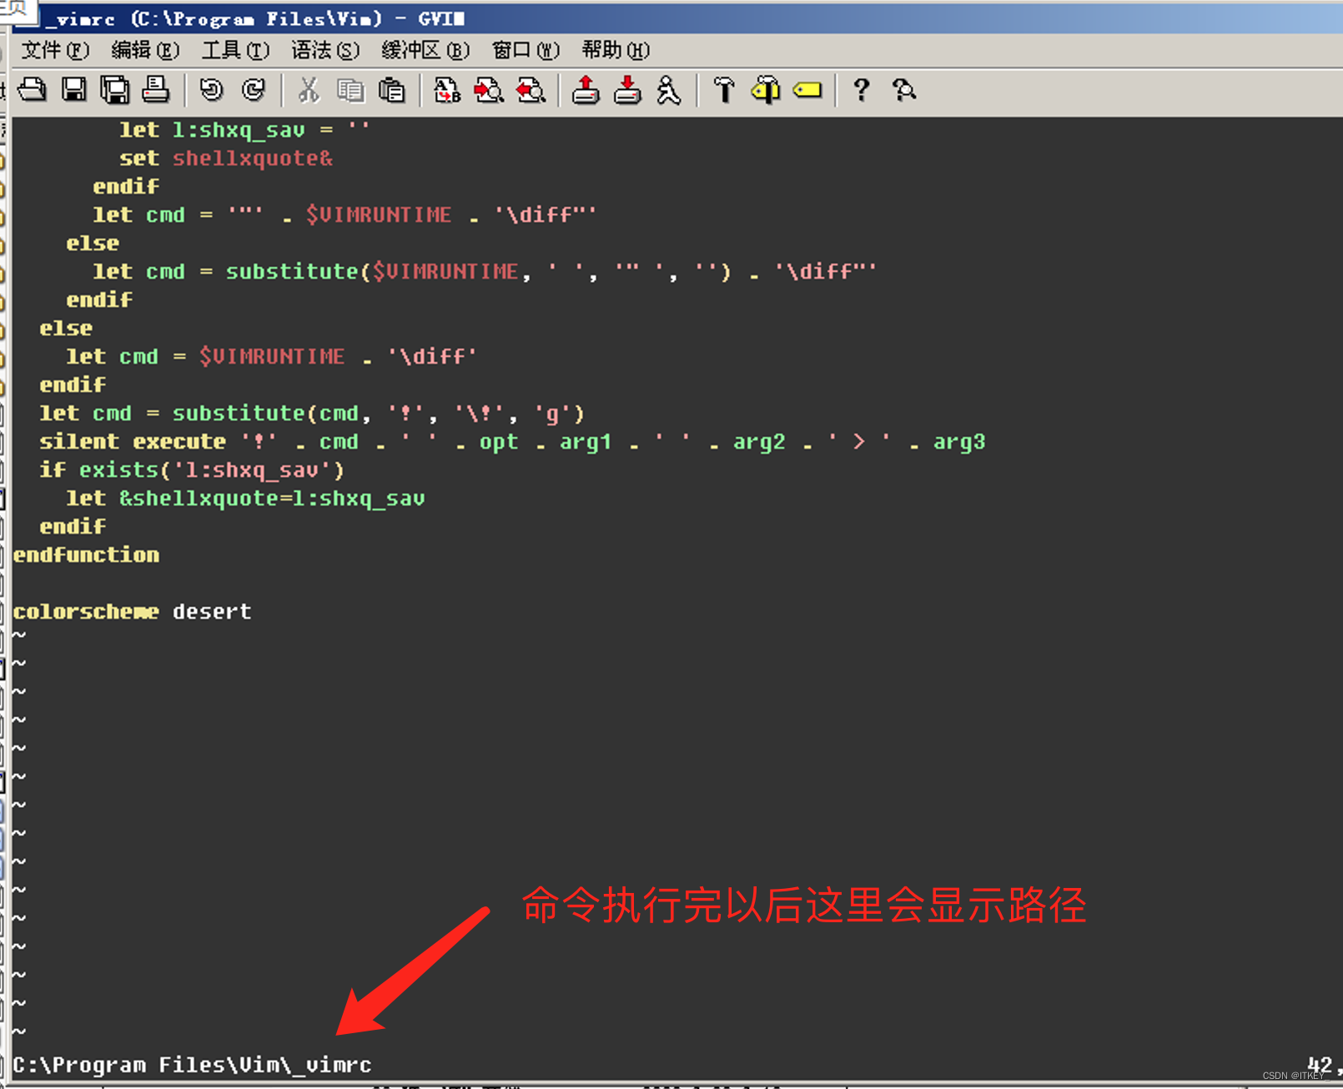The height and width of the screenshot is (1089, 1343).
Task: Click the Save Session icon
Action: tap(627, 89)
